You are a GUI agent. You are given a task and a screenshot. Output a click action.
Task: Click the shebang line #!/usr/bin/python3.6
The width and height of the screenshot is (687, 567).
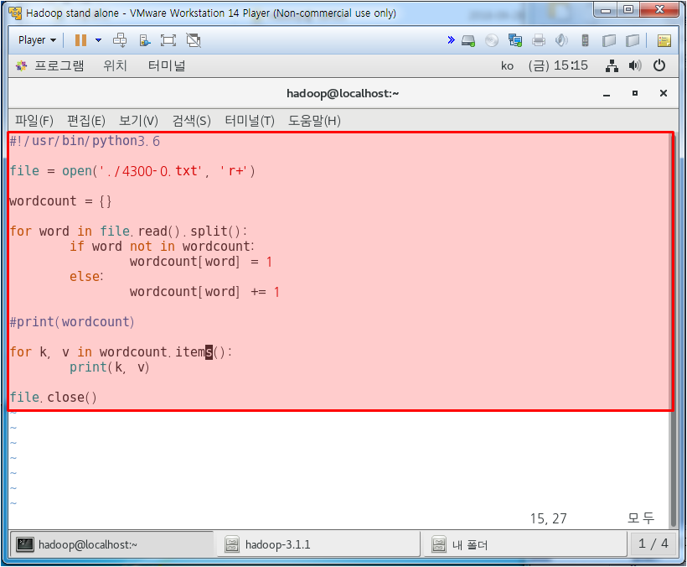[85, 141]
